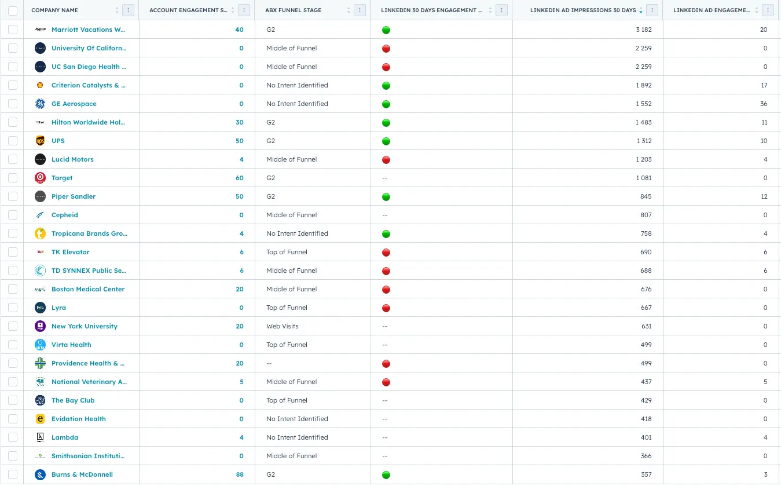
Task: Click the Tropicana Brands Group logo icon
Action: [x=40, y=233]
